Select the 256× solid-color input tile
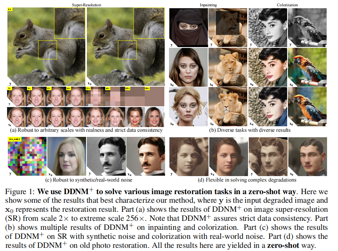This screenshot has height=251, width=338. (155, 96)
